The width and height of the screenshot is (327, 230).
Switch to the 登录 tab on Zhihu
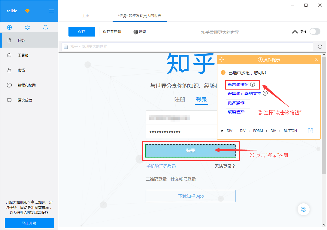click(x=201, y=100)
